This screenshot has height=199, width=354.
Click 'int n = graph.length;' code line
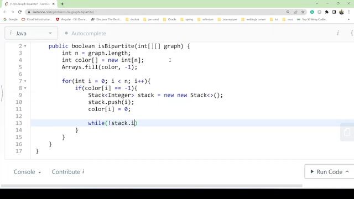96,53
